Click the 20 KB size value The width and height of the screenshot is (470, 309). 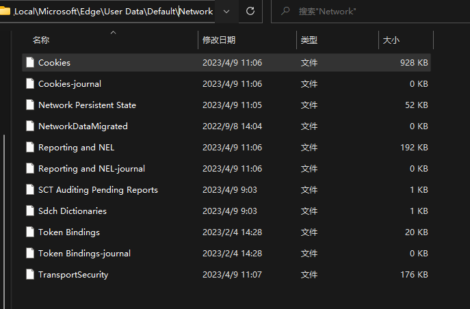[417, 232]
